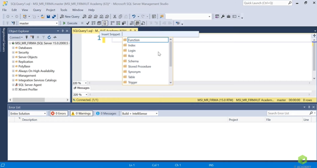Refresh the Object Explorer tree

[49, 37]
